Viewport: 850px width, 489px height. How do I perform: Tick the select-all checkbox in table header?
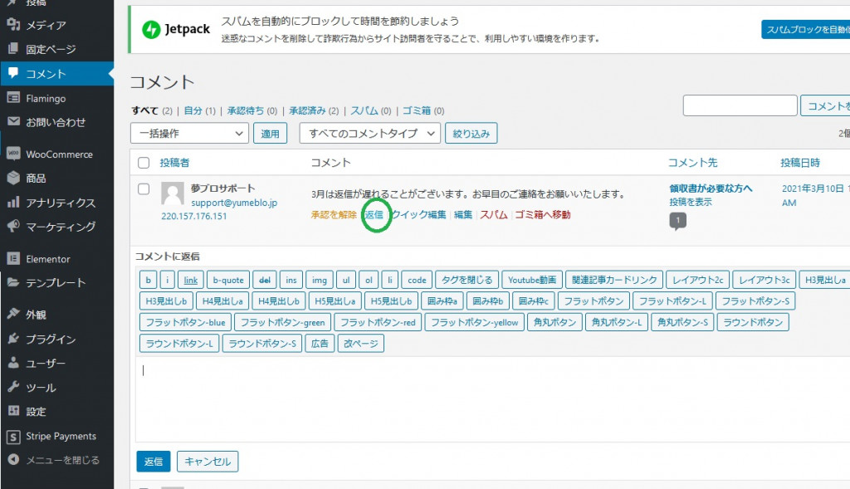[144, 163]
